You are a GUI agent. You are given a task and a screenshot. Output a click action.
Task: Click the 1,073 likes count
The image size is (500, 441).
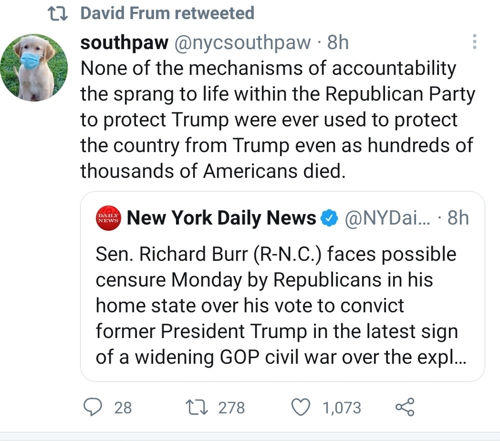(341, 408)
